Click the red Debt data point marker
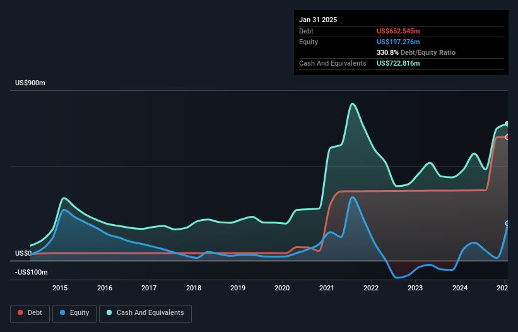This screenshot has height=332, width=518. [x=507, y=137]
